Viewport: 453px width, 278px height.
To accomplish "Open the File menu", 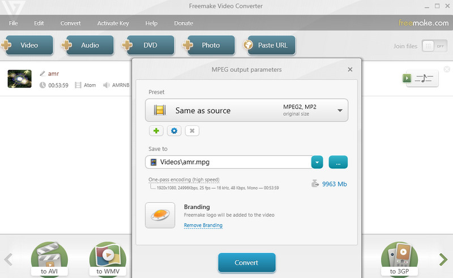I will click(x=13, y=23).
